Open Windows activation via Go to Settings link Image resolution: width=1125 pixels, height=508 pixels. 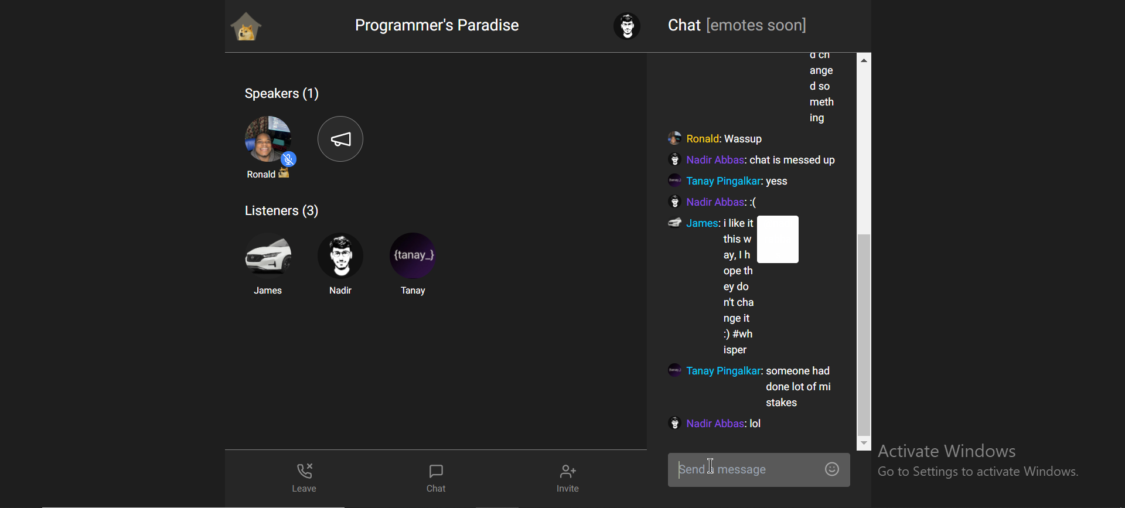(x=978, y=471)
